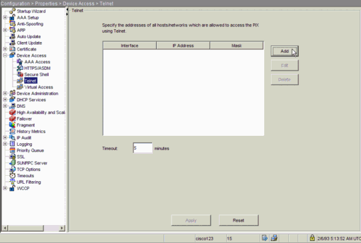Select the High Availability and Scalability icon
This screenshot has height=243, width=361.
pyautogui.click(x=13, y=113)
